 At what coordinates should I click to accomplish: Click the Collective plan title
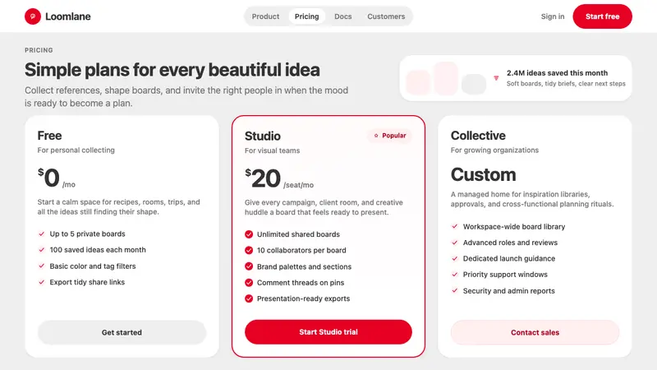[478, 136]
